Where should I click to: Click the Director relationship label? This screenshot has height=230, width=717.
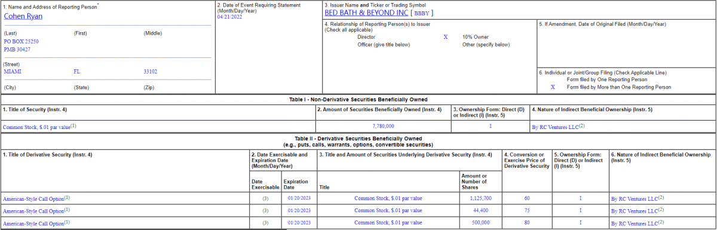[x=366, y=37]
